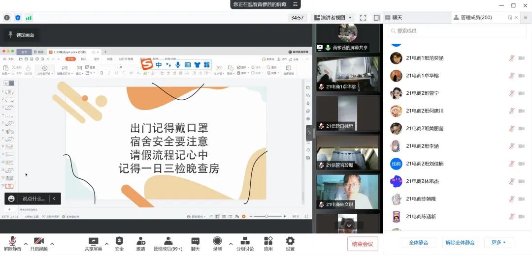Expand the 更多 dropdown in members panel
The image size is (532, 255).
[x=499, y=242]
